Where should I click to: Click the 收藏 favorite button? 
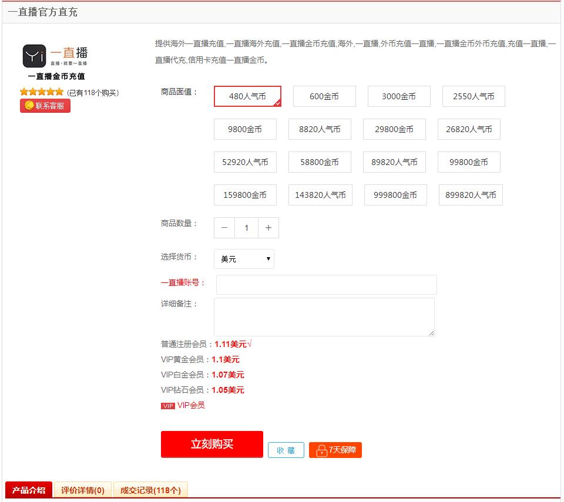coord(286,450)
